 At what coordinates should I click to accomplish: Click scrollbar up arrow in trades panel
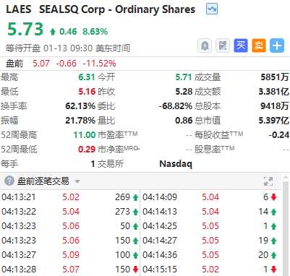pos(286,178)
